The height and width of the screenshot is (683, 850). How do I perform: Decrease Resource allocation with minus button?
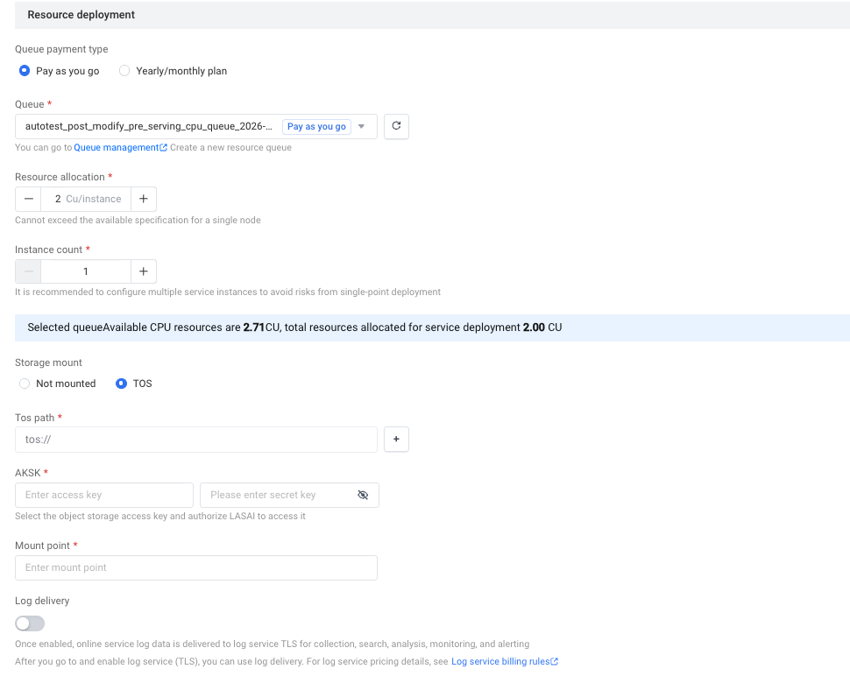28,199
